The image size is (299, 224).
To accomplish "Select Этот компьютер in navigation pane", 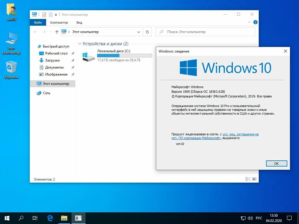I will (x=53, y=84).
